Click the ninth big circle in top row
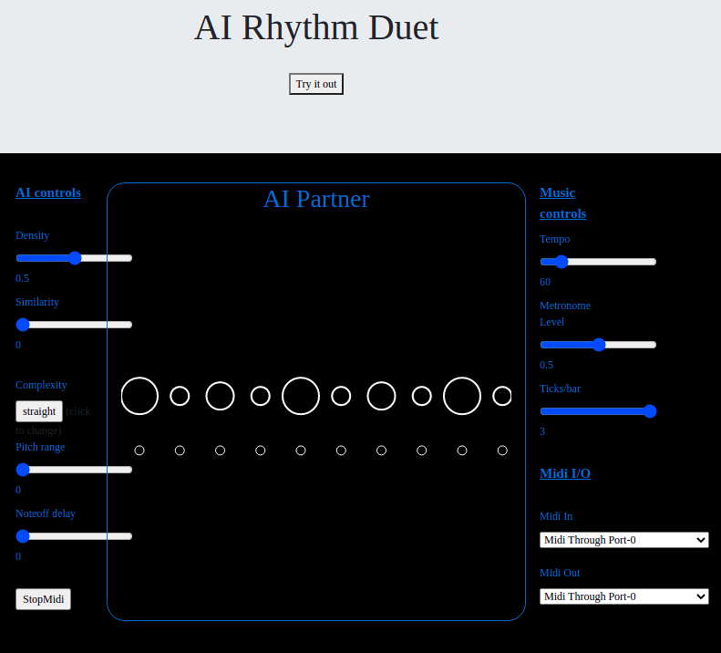Image resolution: width=721 pixels, height=653 pixels. click(462, 396)
